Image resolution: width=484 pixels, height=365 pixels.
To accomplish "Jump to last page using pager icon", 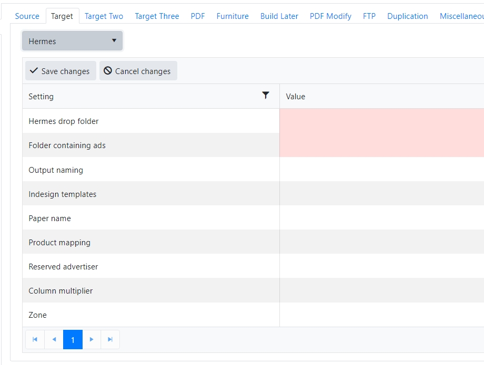I will 110,340.
